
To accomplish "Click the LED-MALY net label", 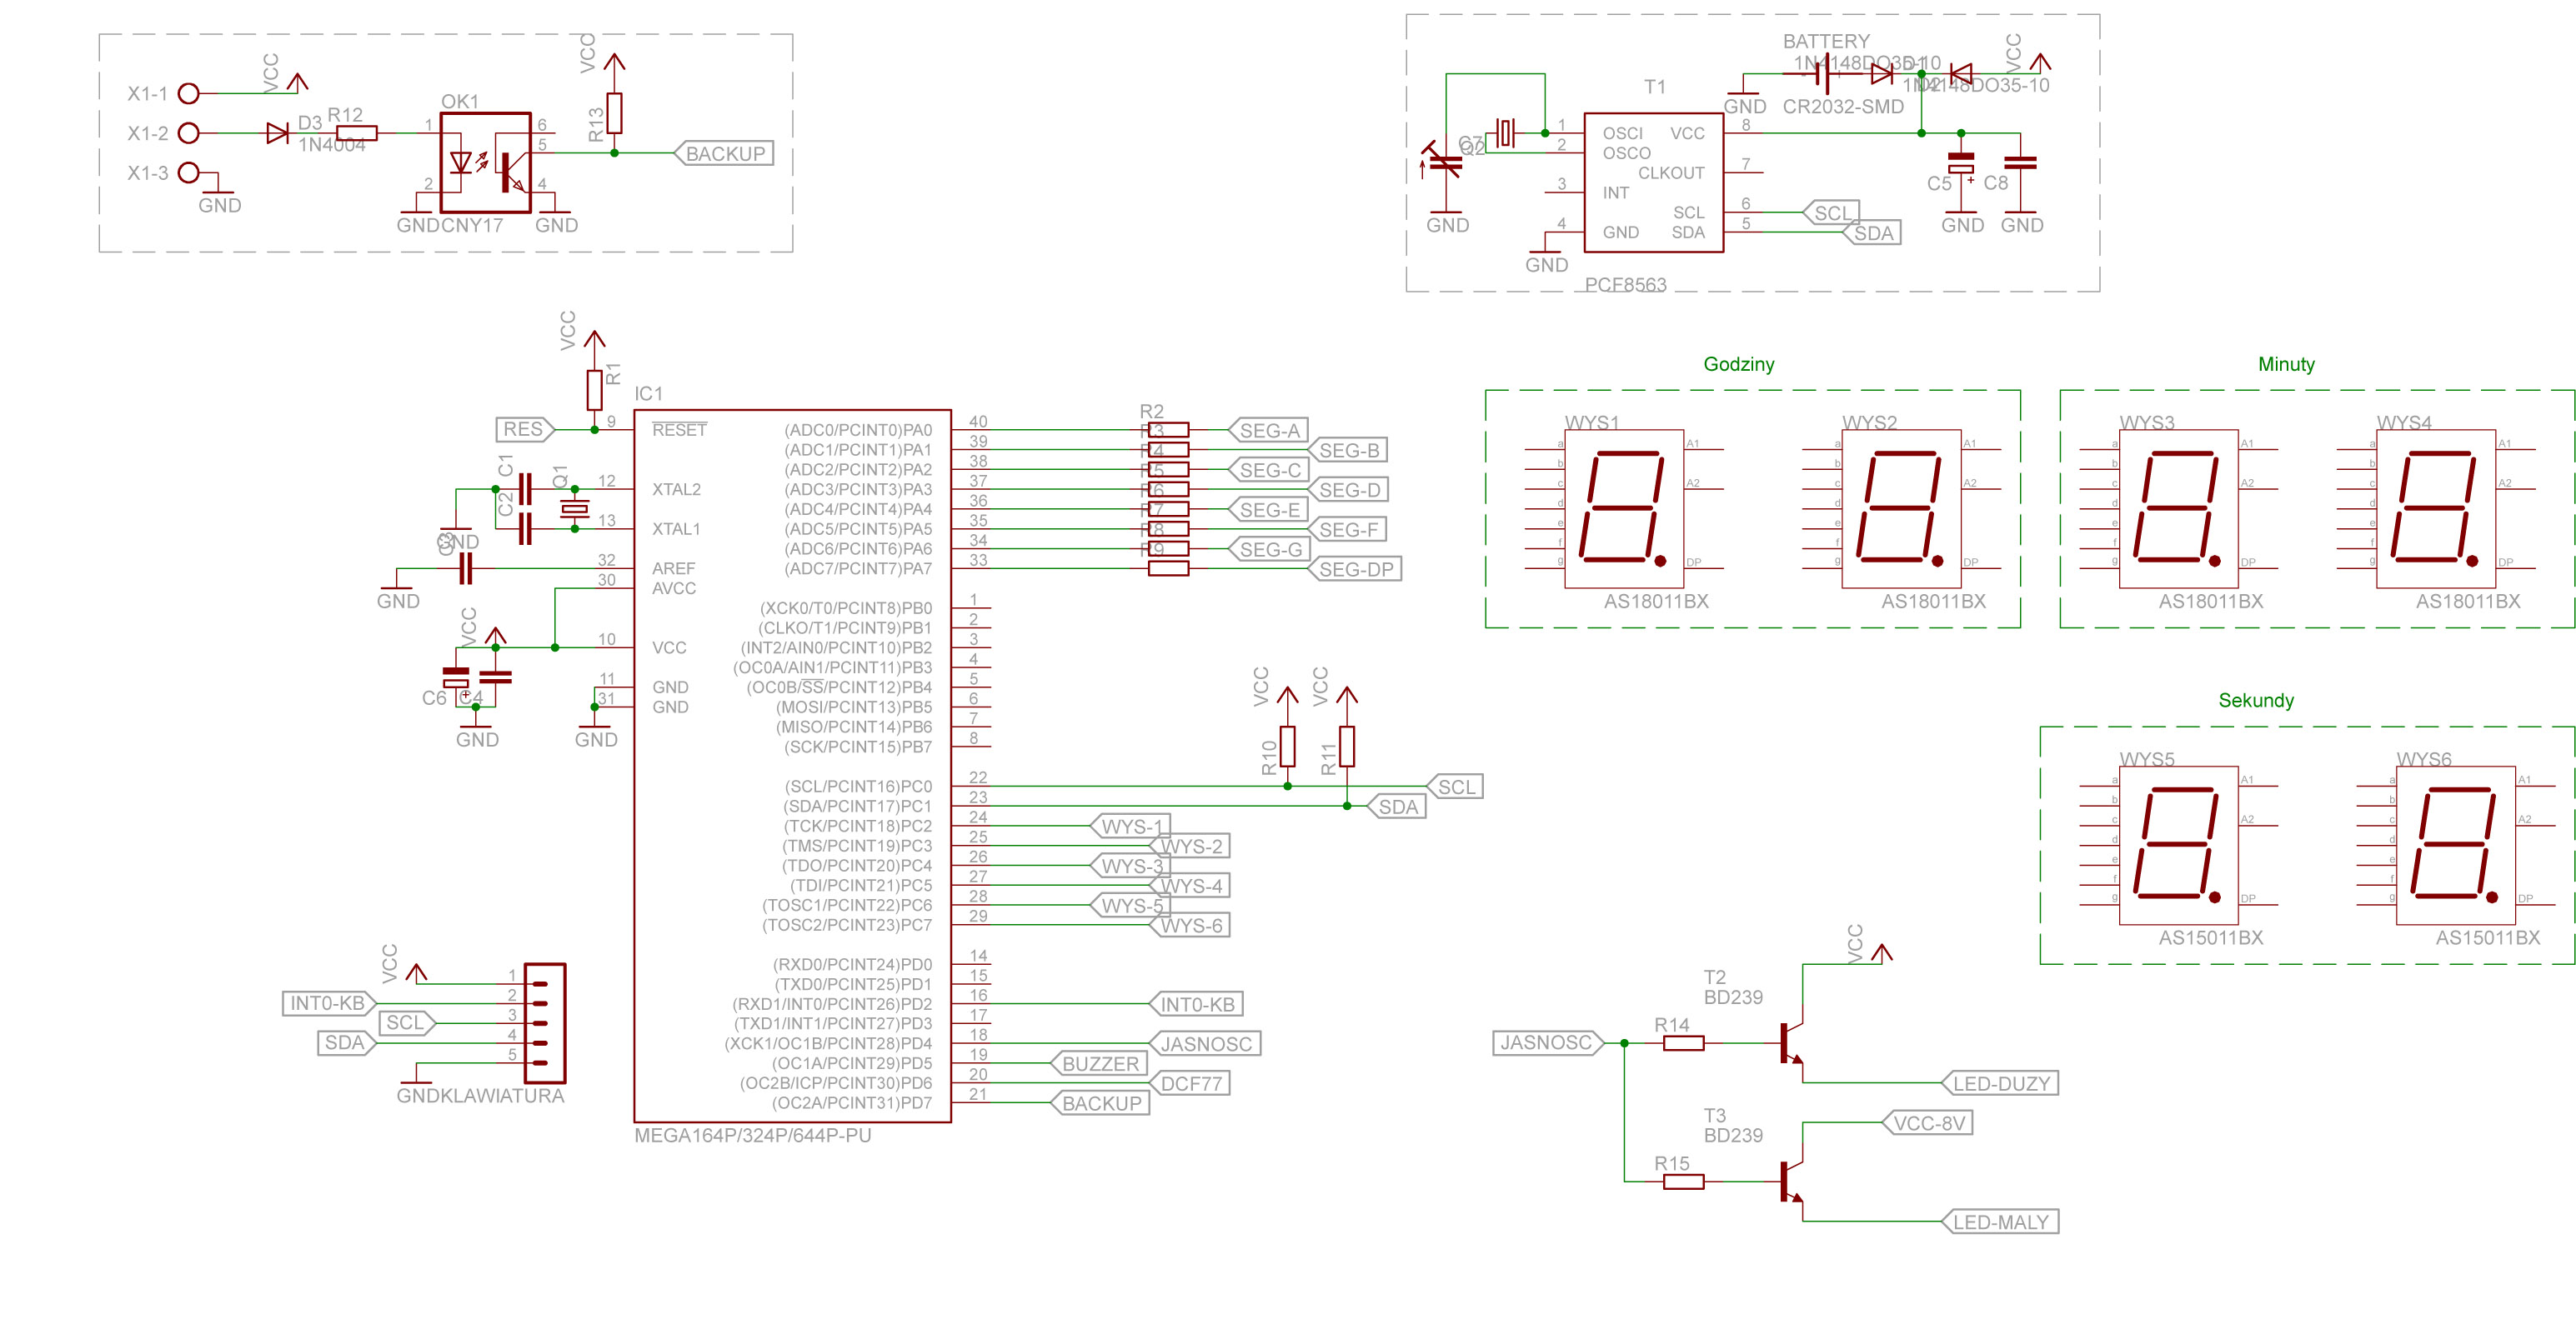I will pyautogui.click(x=2000, y=1222).
